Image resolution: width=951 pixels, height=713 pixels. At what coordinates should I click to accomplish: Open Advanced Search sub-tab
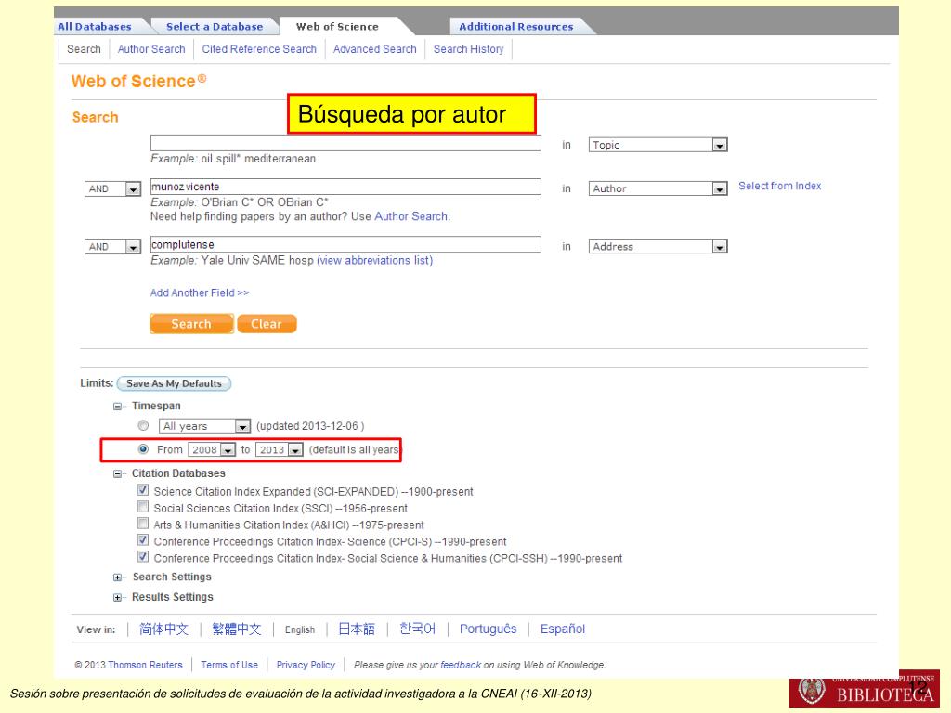[375, 49]
